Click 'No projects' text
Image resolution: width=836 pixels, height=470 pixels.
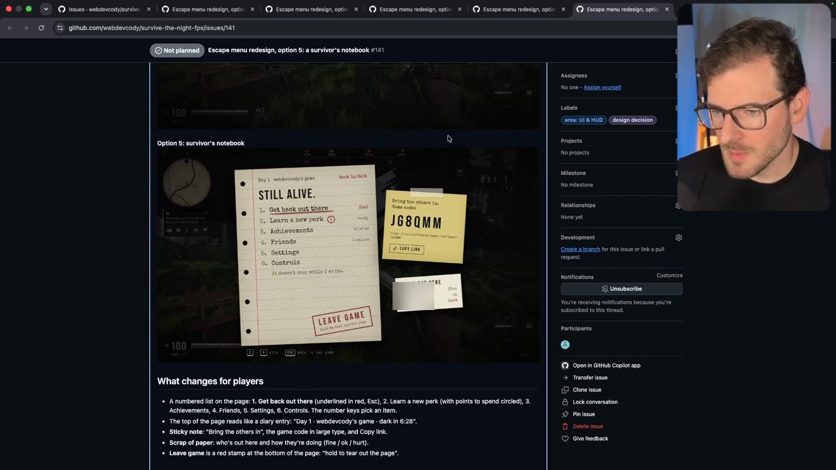(575, 153)
